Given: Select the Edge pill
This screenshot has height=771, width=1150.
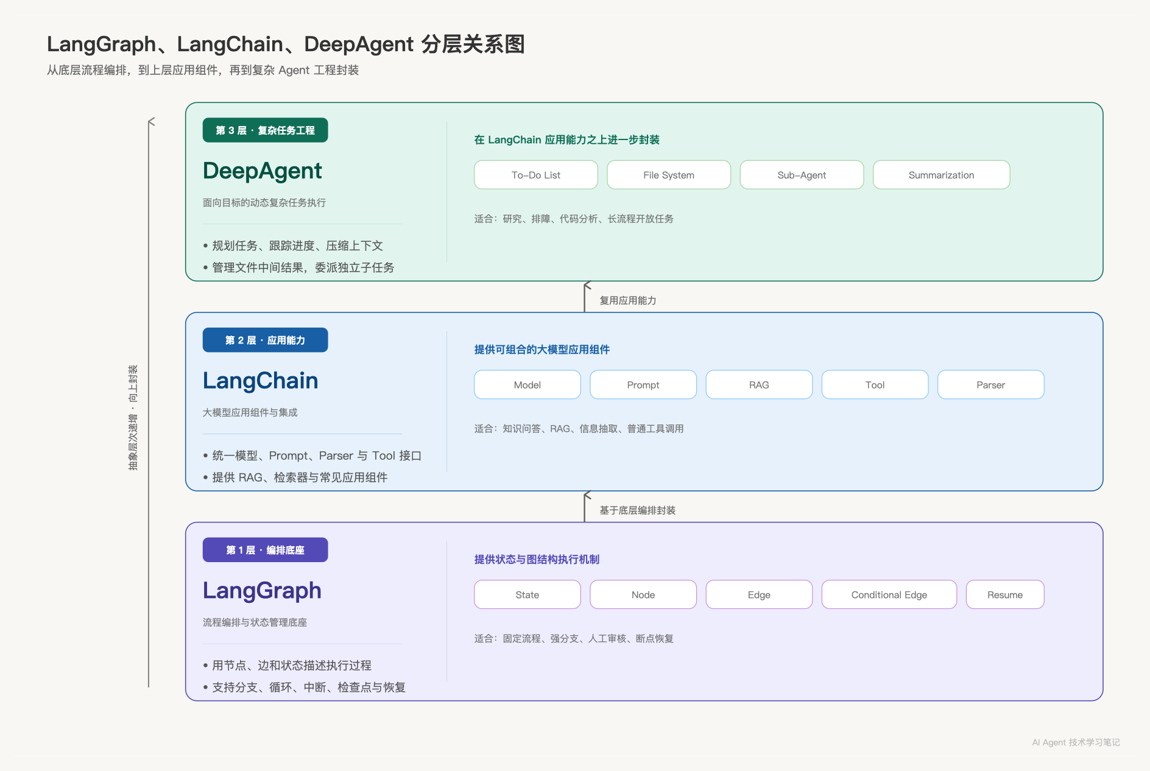Looking at the screenshot, I should coord(759,594).
